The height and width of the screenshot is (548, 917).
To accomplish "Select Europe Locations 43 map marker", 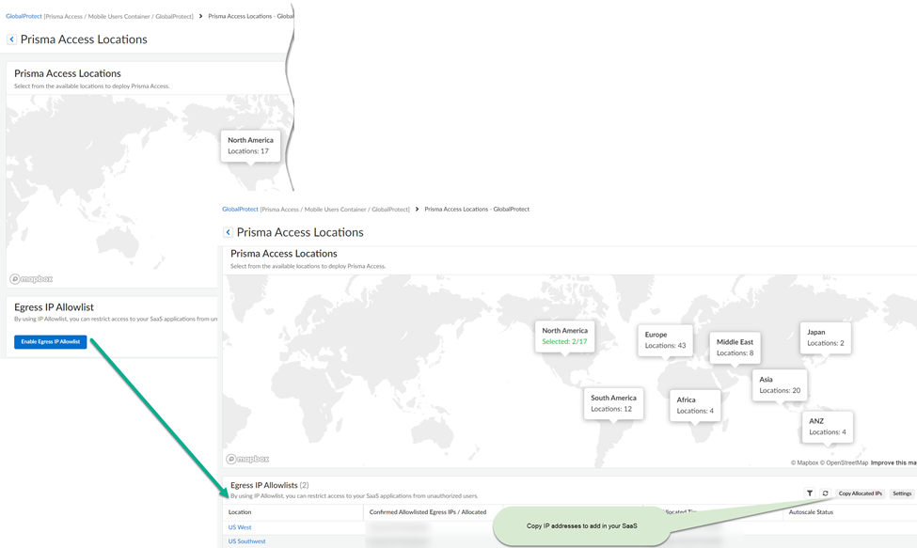I will tap(666, 340).
